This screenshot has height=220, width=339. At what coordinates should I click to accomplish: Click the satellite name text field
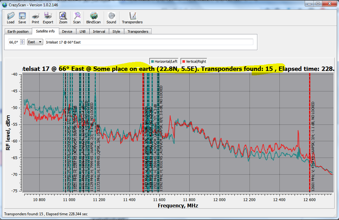[x=149, y=42]
